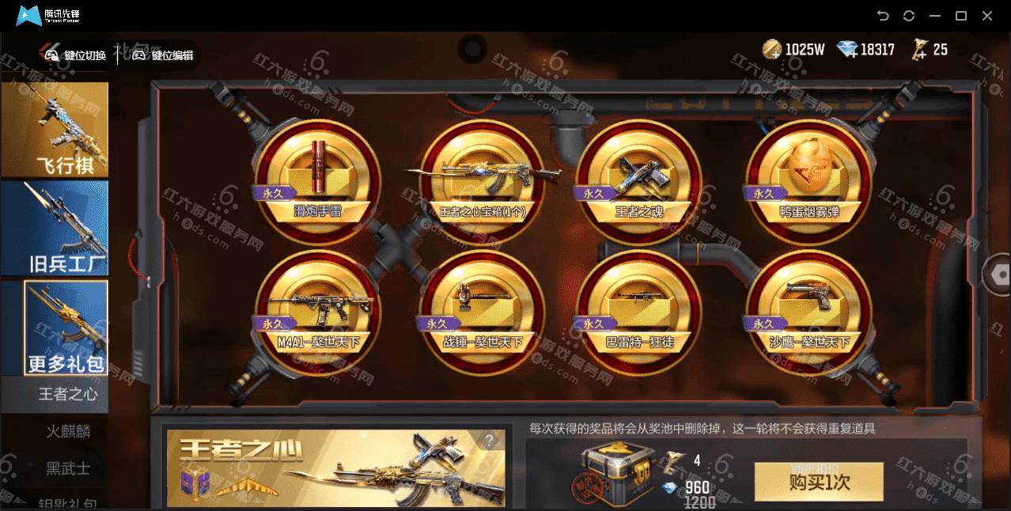The image size is (1011, 511).
Task: Click the 购买1次 purchase button
Action: pos(819,482)
